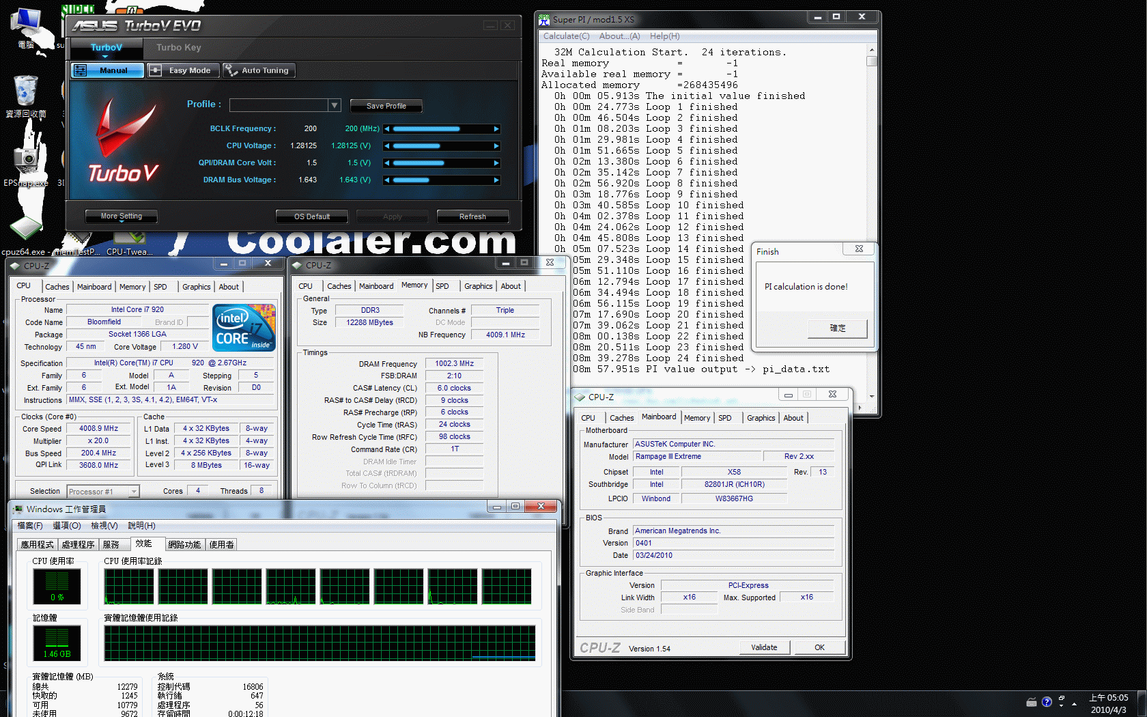Click the Core Speed value 4008.9 MHz
Screen dimensions: 1147x717
[98, 429]
